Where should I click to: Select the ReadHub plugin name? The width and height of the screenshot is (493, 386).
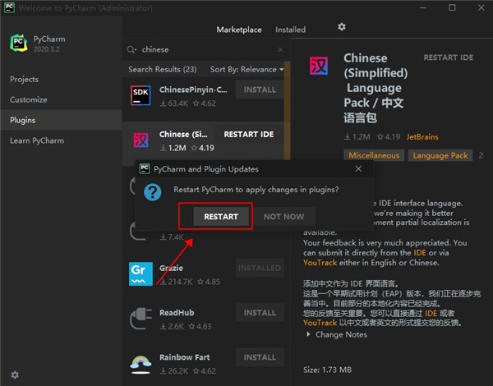177,312
